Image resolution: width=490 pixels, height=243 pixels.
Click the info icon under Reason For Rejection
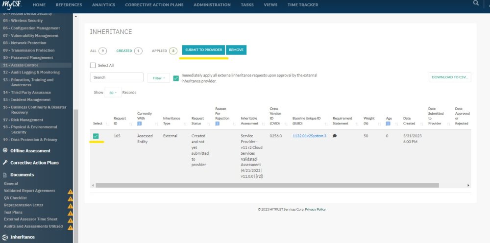(217, 123)
